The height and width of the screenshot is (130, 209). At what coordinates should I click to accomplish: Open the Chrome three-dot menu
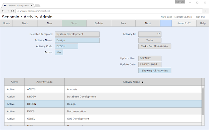206,11
